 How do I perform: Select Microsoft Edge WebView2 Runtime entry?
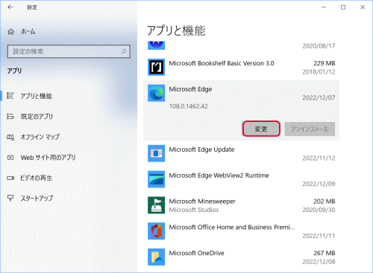[x=241, y=179]
